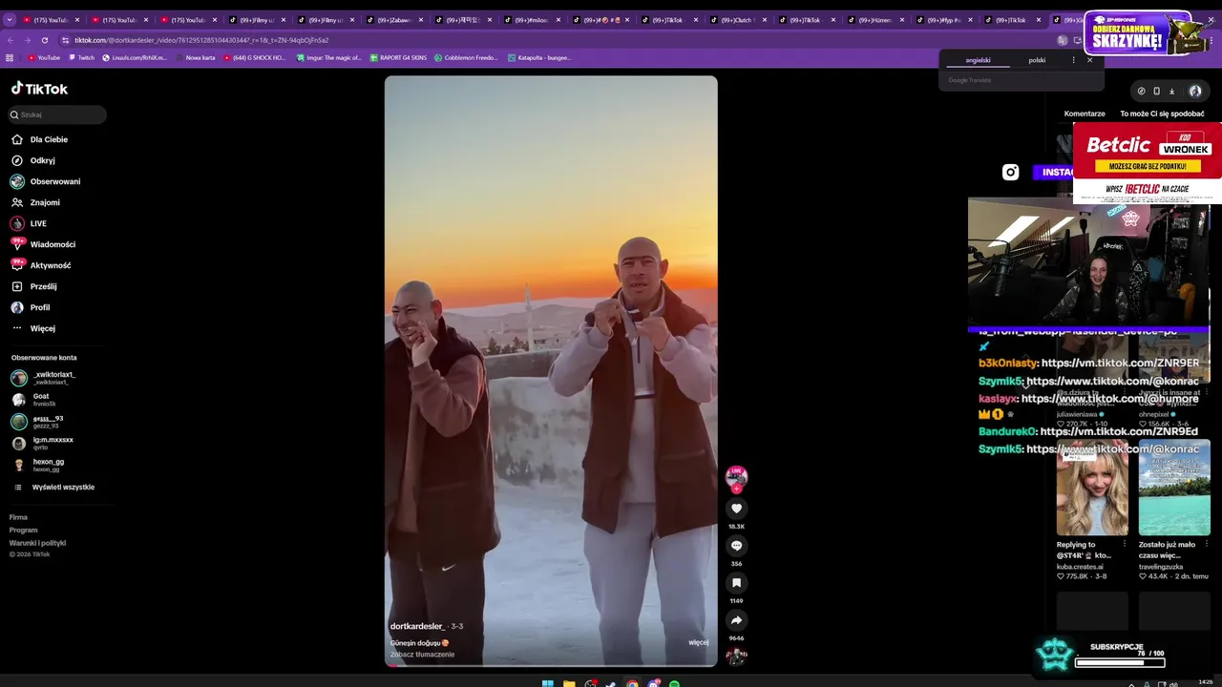The height and width of the screenshot is (687, 1222).
Task: Open RAPORT G4 SKINS bookmark
Action: click(x=398, y=57)
